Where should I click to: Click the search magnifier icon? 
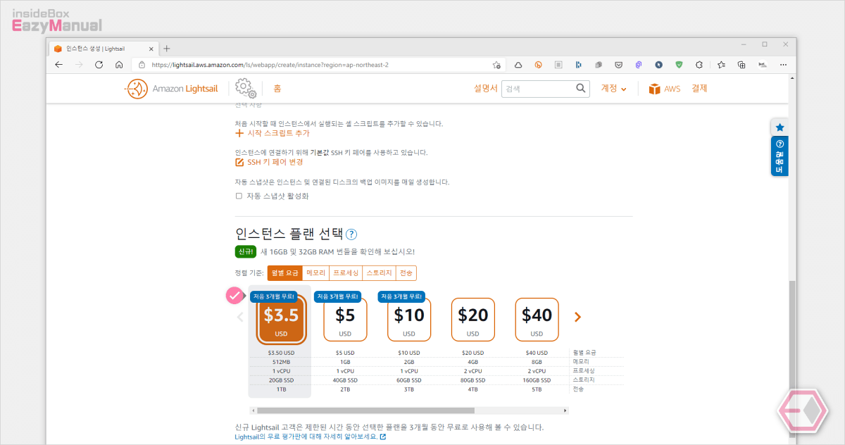coord(581,89)
